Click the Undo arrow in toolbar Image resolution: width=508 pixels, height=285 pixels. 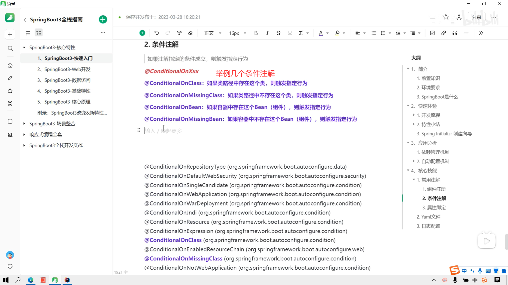click(157, 33)
